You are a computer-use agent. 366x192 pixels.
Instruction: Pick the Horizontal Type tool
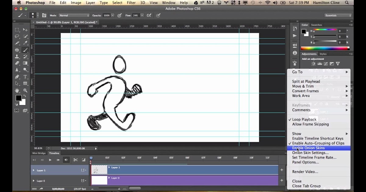pos(25,77)
